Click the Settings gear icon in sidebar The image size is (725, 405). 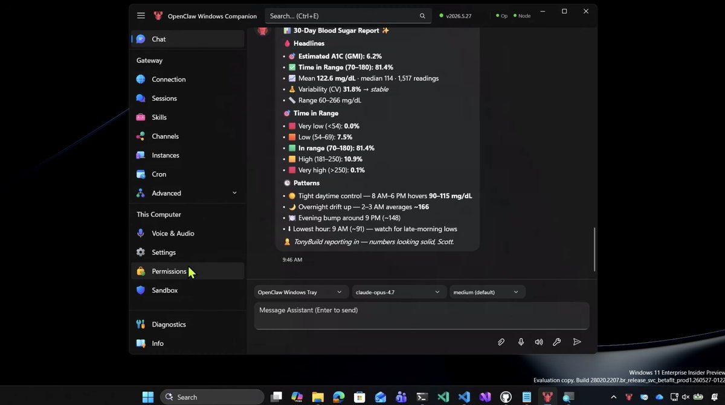[x=141, y=252]
